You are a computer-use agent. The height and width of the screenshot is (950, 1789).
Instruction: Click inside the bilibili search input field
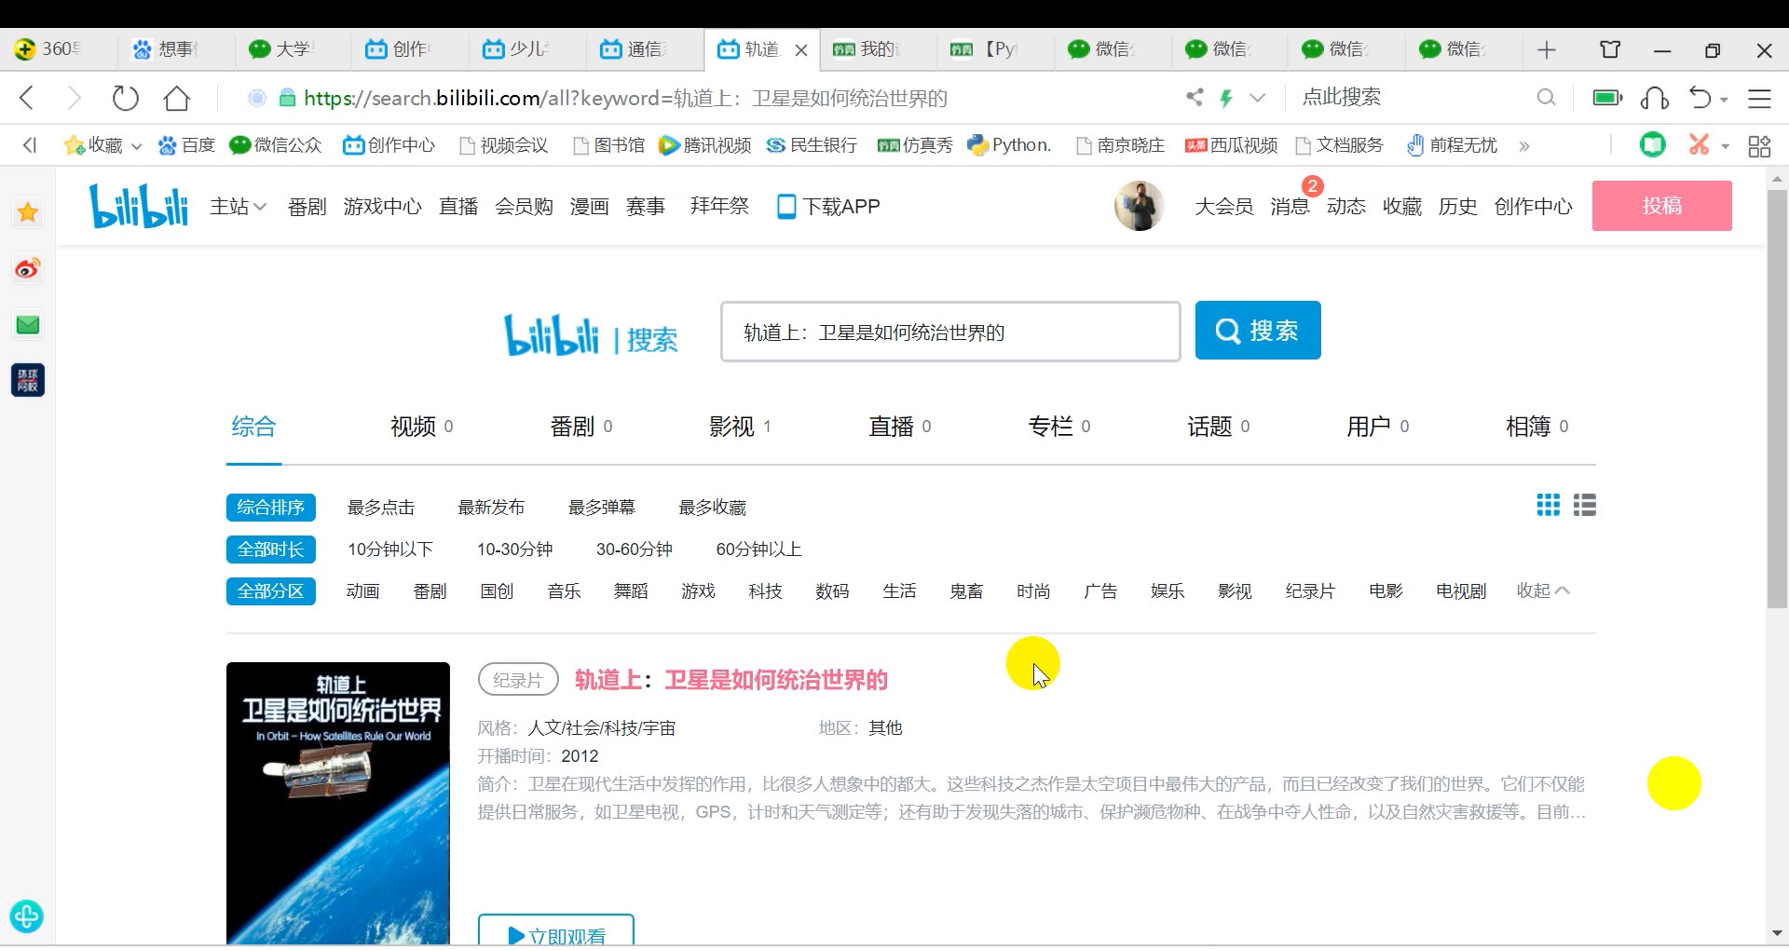coord(950,332)
